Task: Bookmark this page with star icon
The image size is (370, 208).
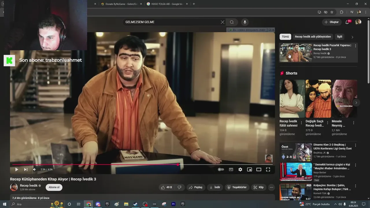Action: [332, 12]
